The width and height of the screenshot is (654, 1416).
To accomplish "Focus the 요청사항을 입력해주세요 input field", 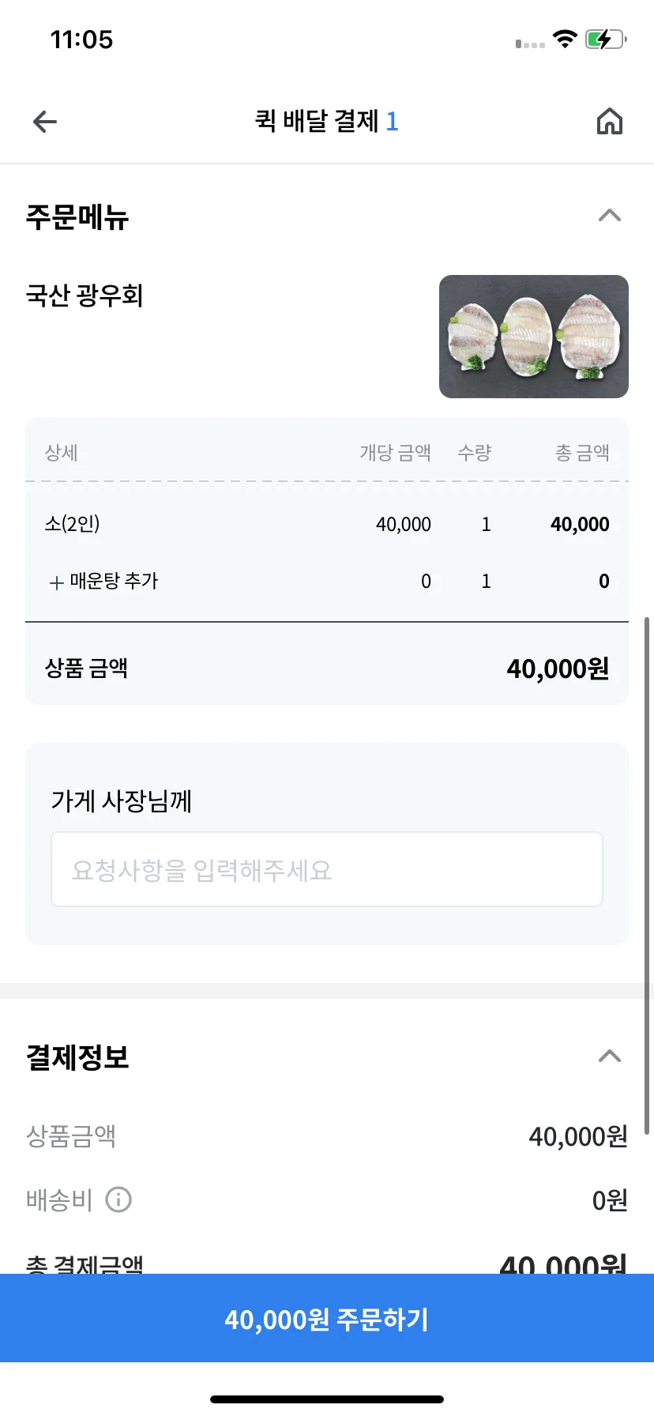I will click(x=327, y=869).
